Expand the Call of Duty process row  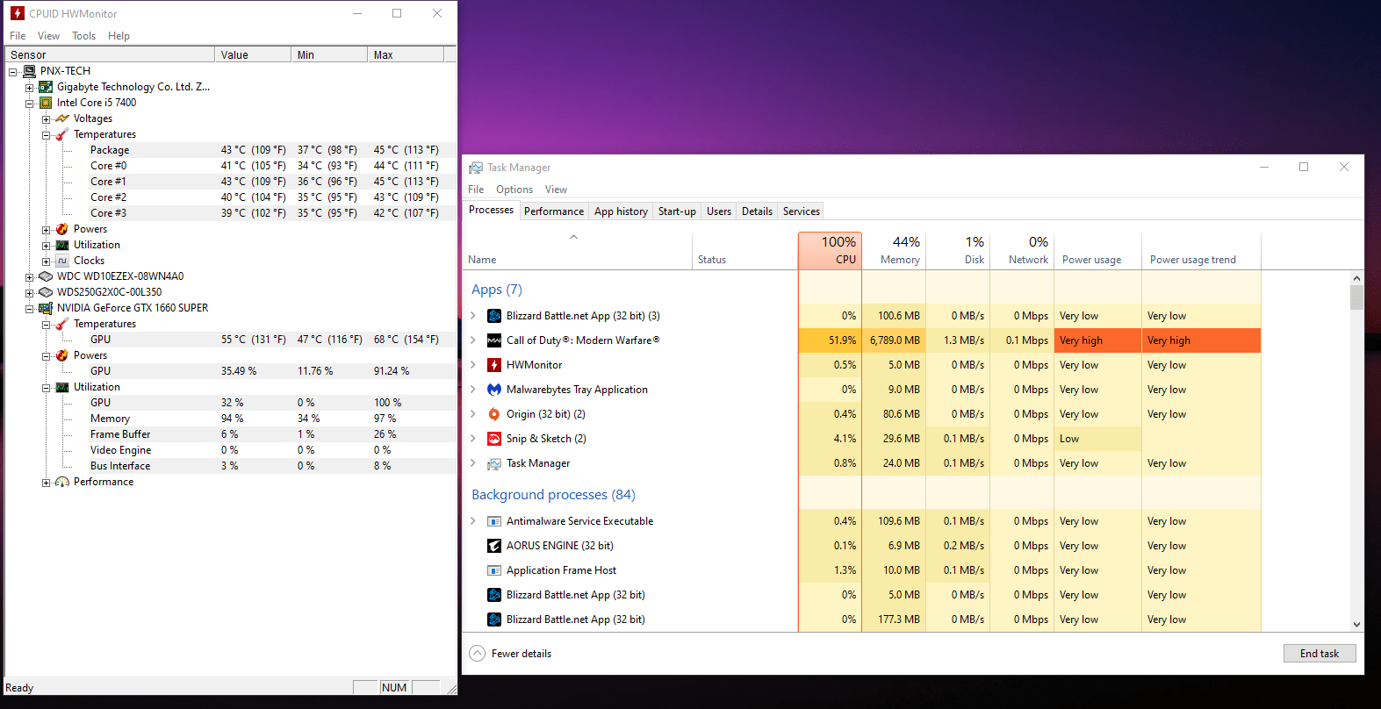[x=473, y=340]
